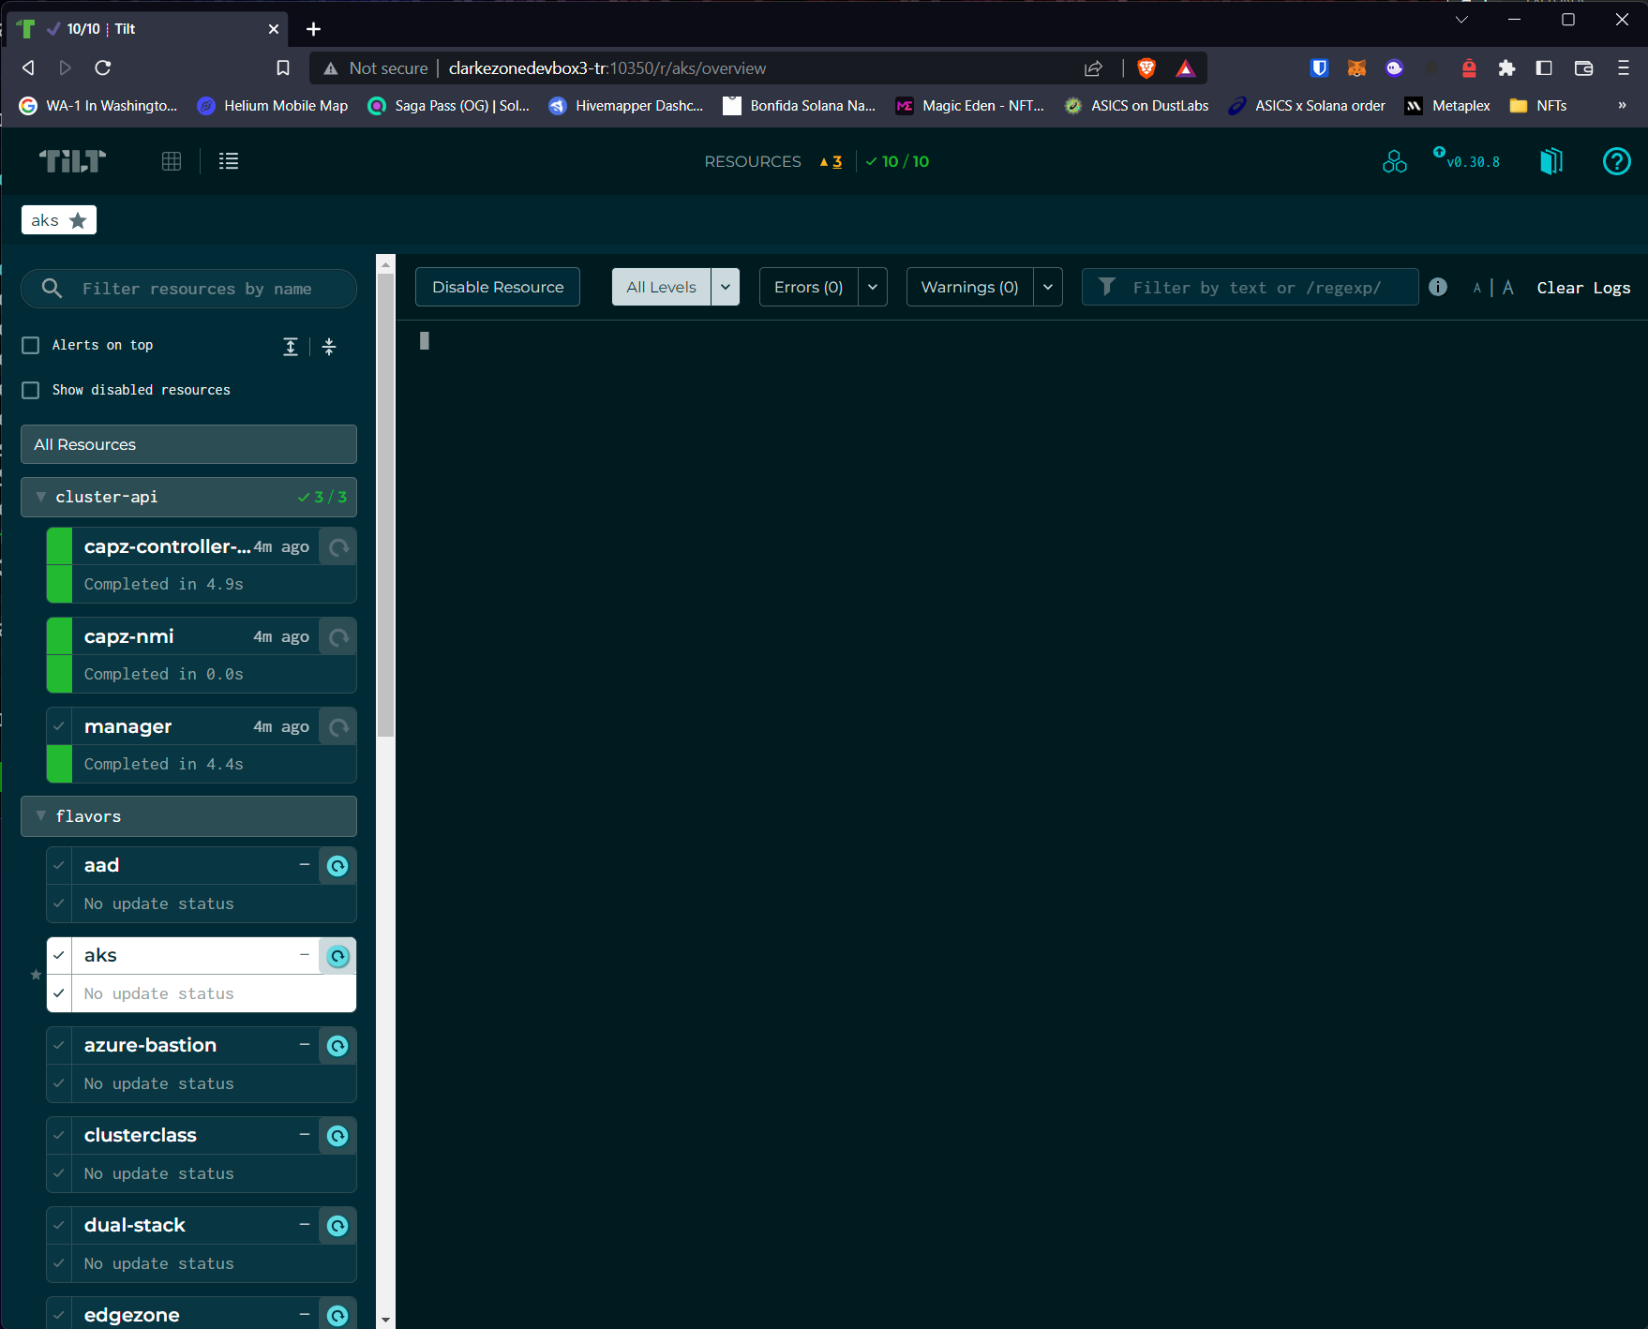
Task: Trigger update for the aad resource
Action: pyautogui.click(x=337, y=866)
